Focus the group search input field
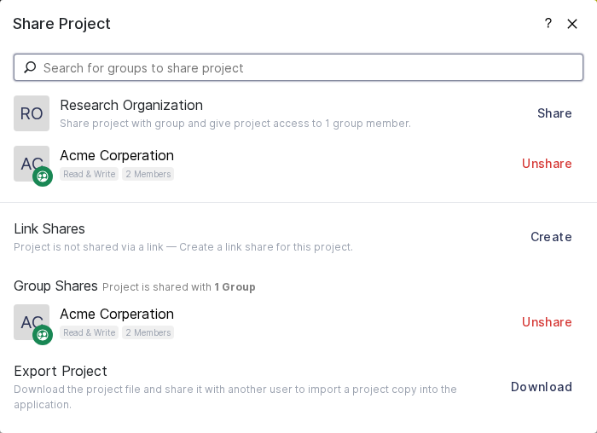This screenshot has width=597, height=433. click(x=307, y=67)
